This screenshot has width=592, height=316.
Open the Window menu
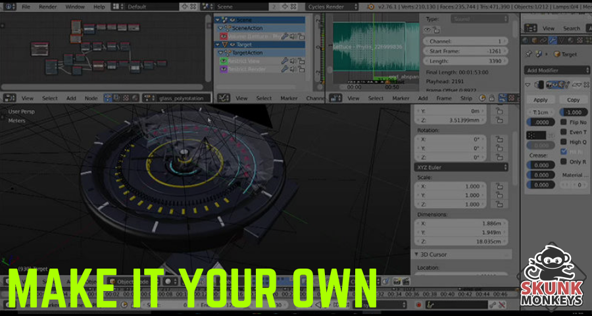coord(75,7)
